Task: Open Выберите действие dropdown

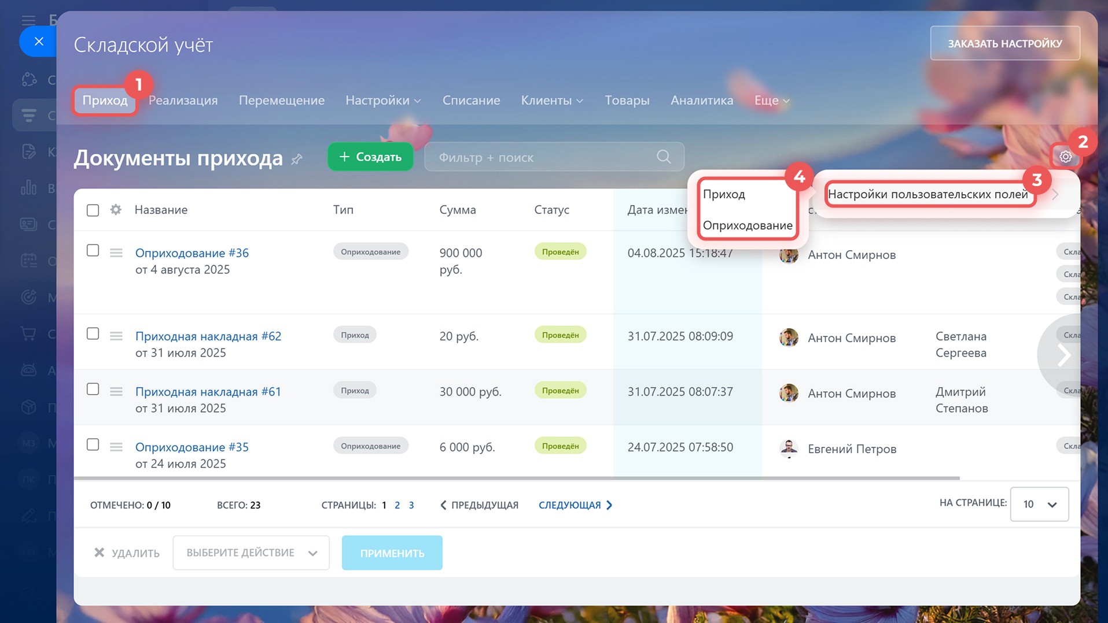Action: point(251,552)
